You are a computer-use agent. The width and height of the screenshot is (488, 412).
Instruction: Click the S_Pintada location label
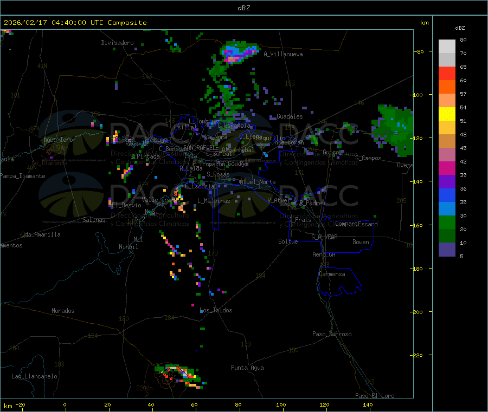point(145,156)
